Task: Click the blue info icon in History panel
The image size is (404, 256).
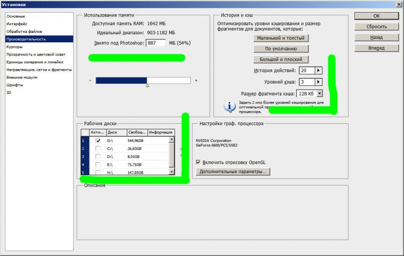Action: pos(229,107)
